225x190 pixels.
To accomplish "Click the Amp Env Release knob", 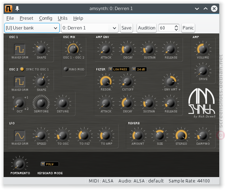I will point(170,49).
